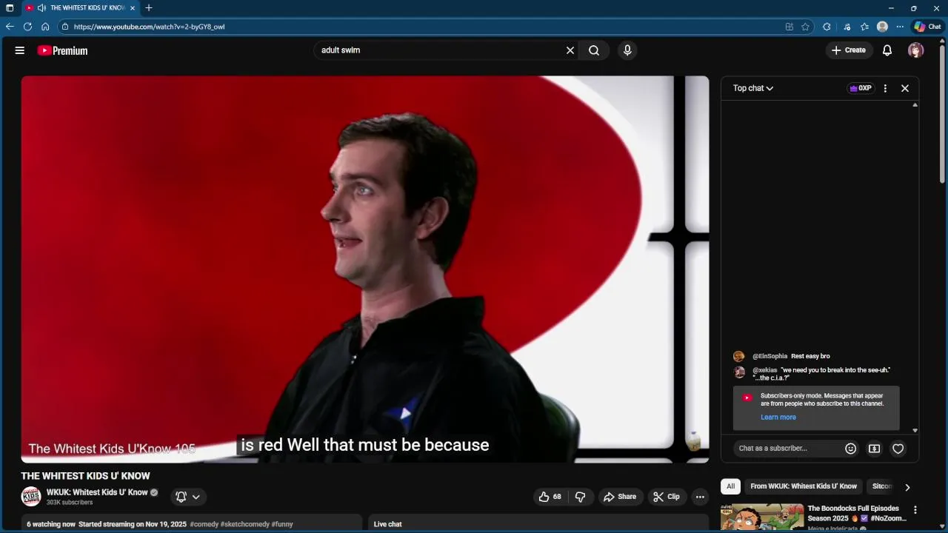Create a Clip of the video
This screenshot has width=948, height=533.
pyautogui.click(x=667, y=497)
